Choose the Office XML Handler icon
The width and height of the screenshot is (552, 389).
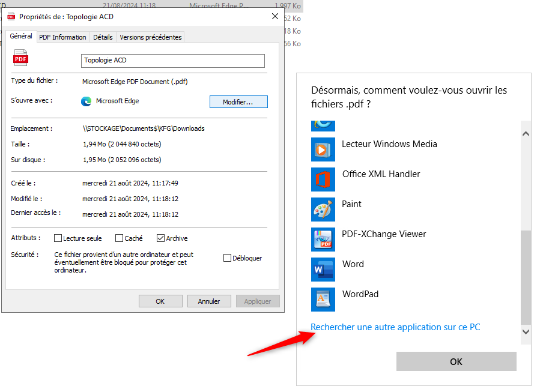click(323, 179)
